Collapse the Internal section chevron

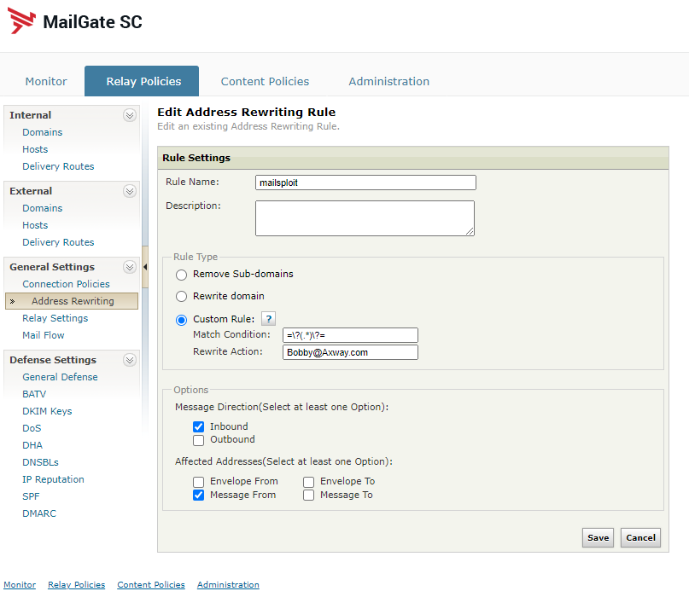(x=130, y=115)
